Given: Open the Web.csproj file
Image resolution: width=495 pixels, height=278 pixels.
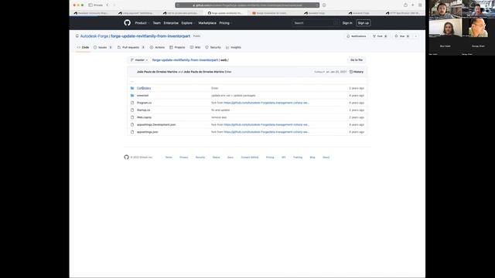Looking at the screenshot, I should point(144,117).
